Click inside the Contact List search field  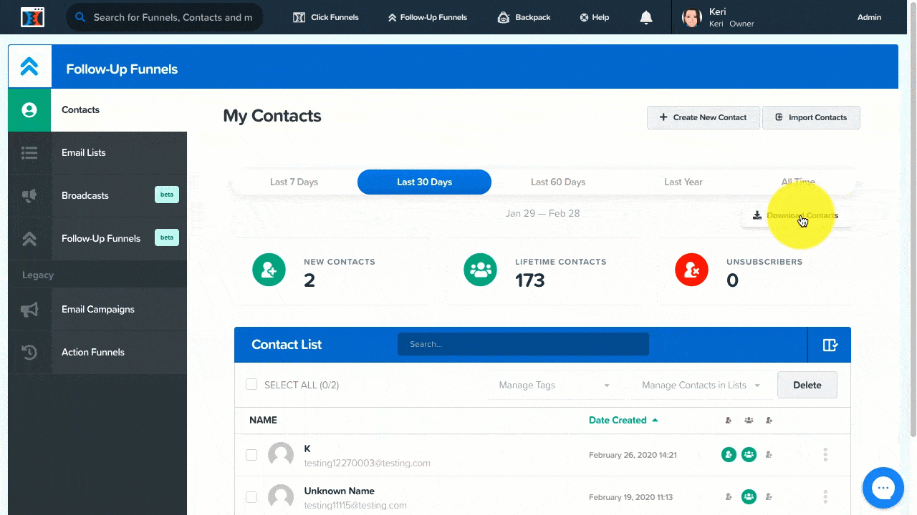coord(523,344)
